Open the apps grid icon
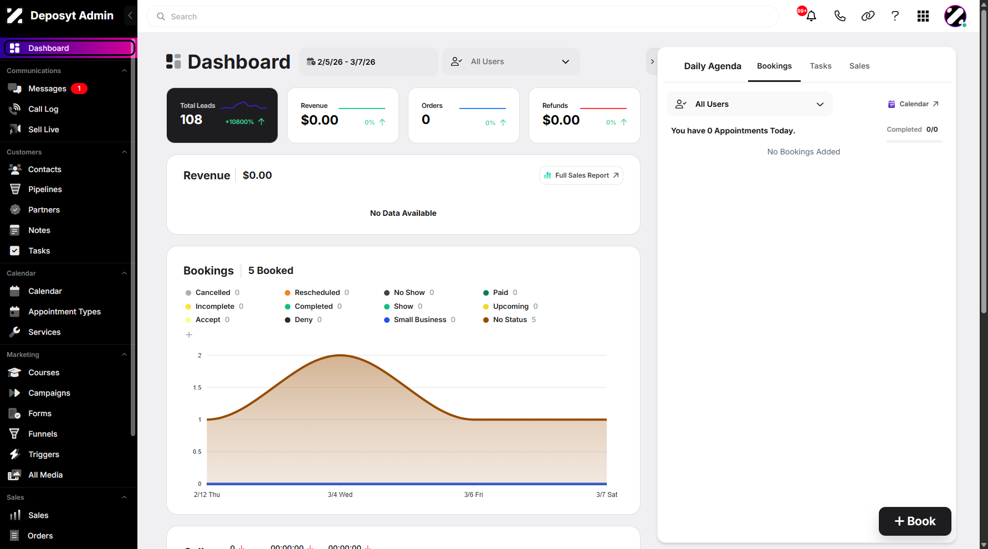This screenshot has width=988, height=549. pyautogui.click(x=923, y=16)
